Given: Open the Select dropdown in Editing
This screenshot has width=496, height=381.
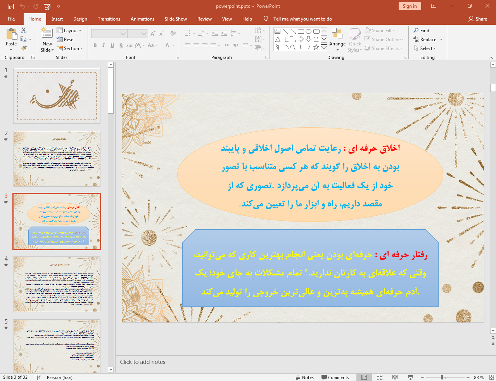Looking at the screenshot, I should tap(425, 48).
